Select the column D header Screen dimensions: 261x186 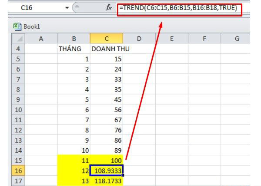139,39
